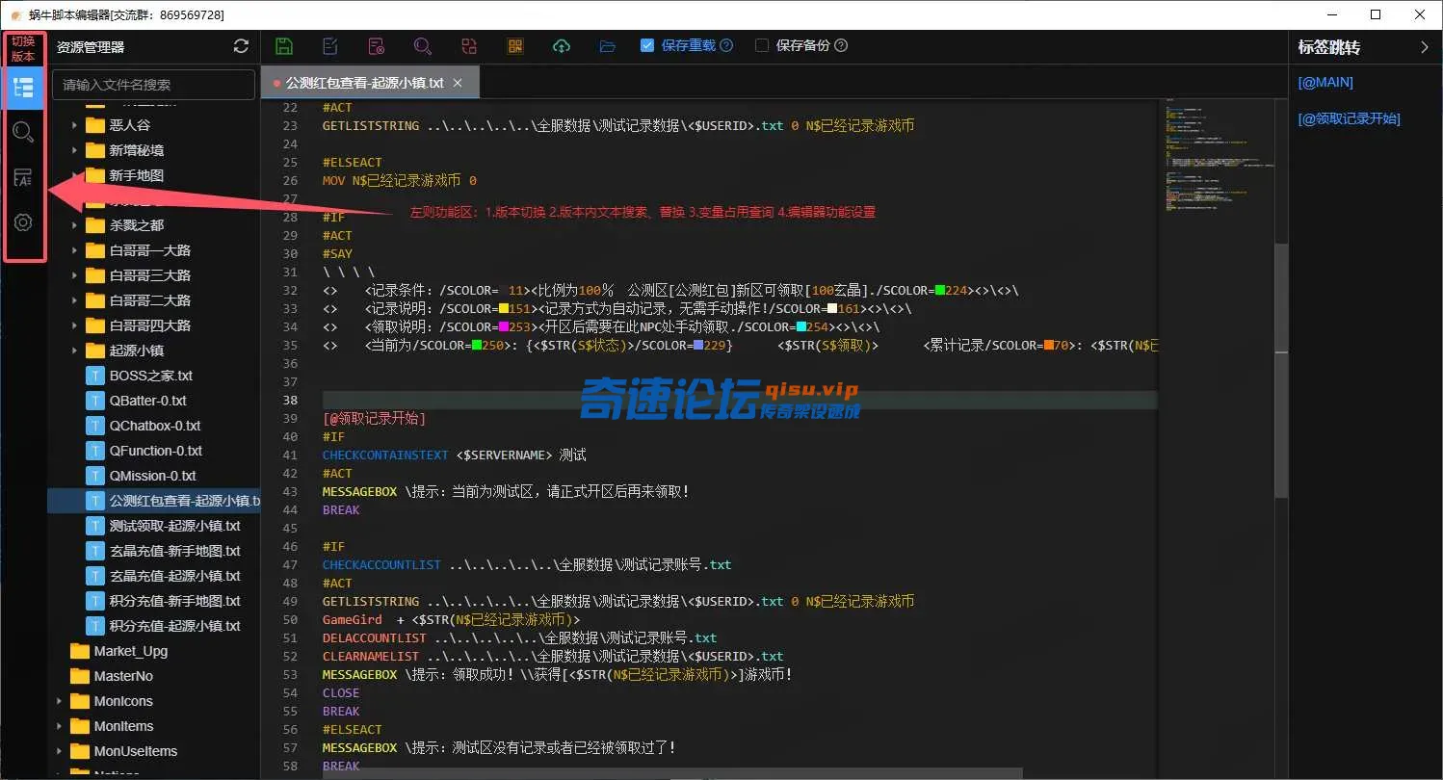Click the green cloud upload toolbar icon
The image size is (1443, 780).
point(562,46)
